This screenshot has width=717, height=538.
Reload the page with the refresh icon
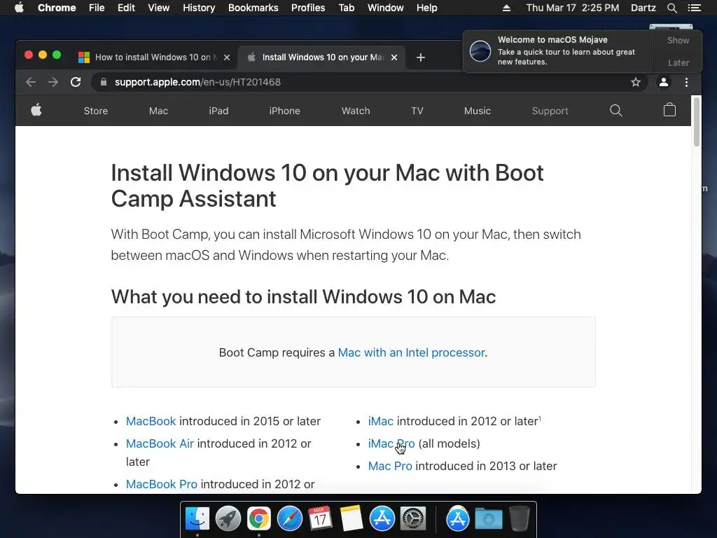tap(76, 82)
